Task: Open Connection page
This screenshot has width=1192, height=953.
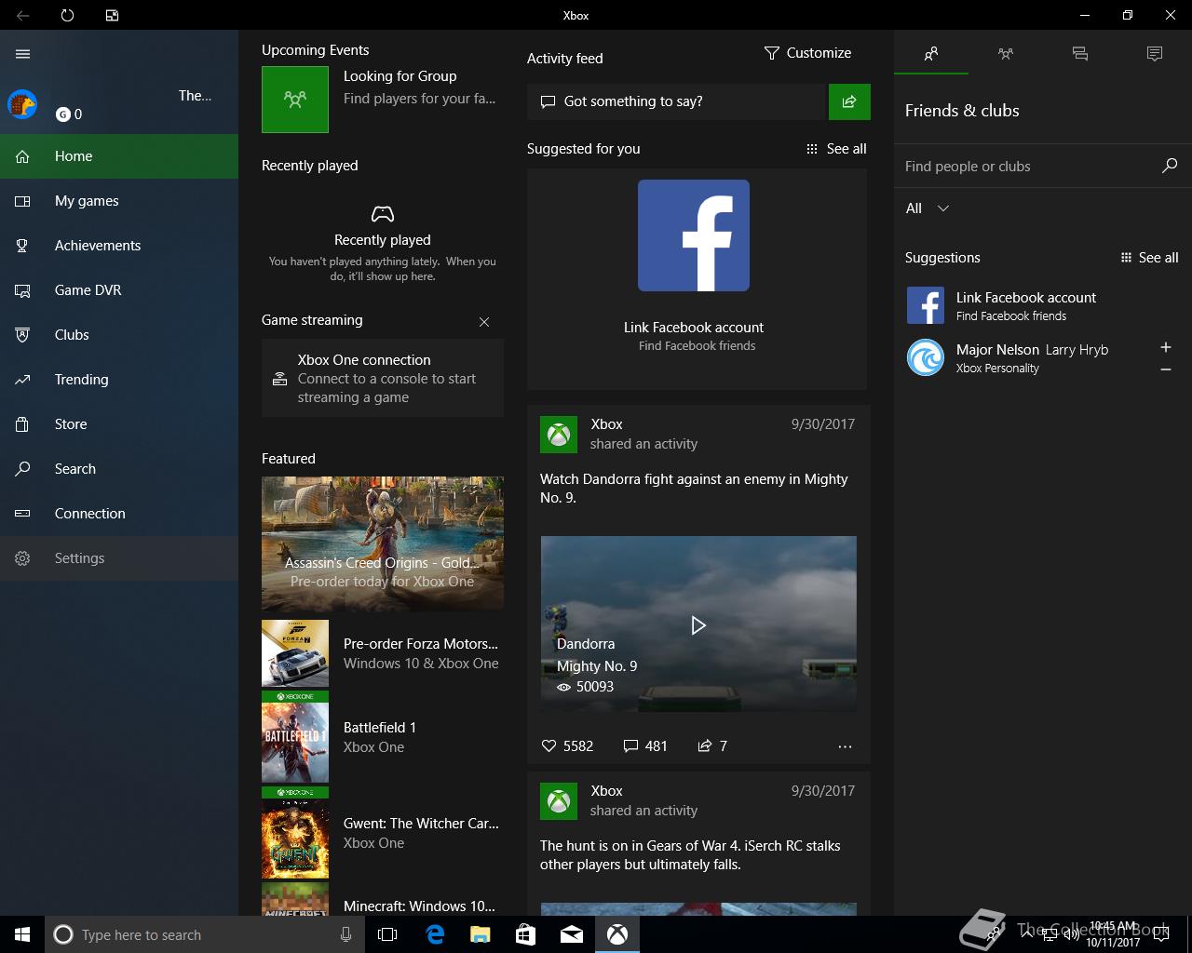Action: [x=119, y=514]
